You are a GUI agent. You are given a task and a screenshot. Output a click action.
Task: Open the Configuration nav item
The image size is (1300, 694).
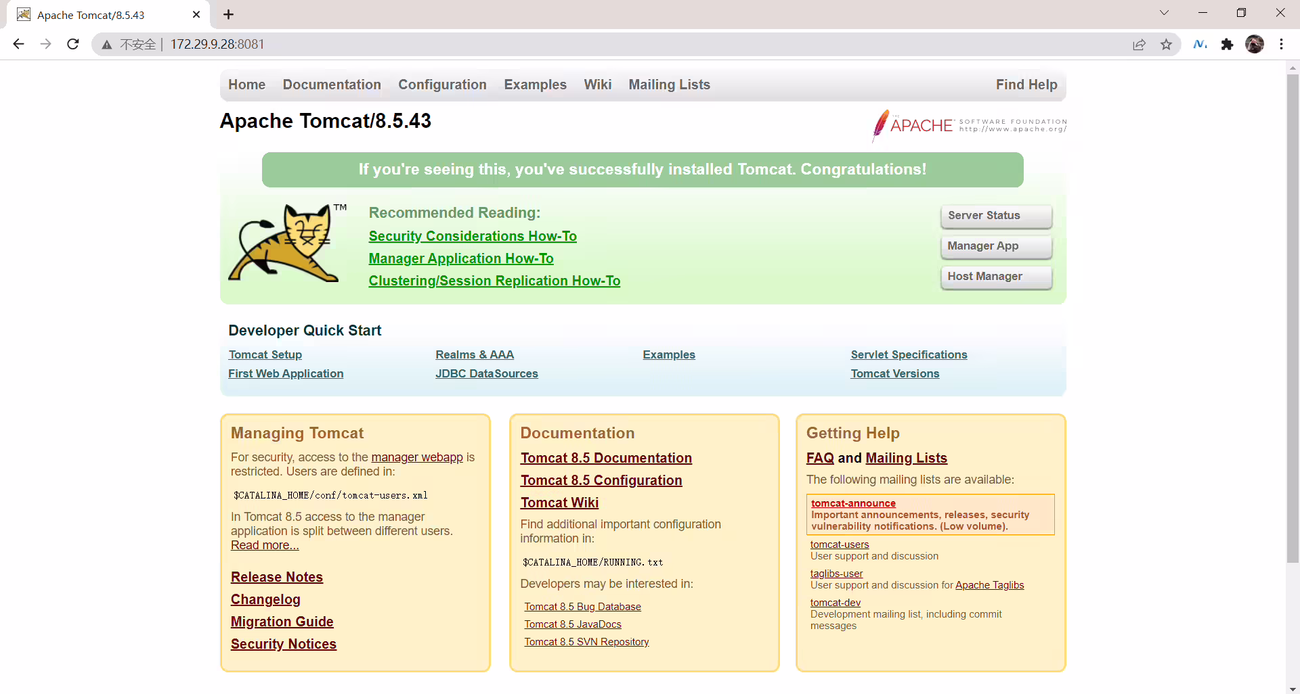click(442, 85)
